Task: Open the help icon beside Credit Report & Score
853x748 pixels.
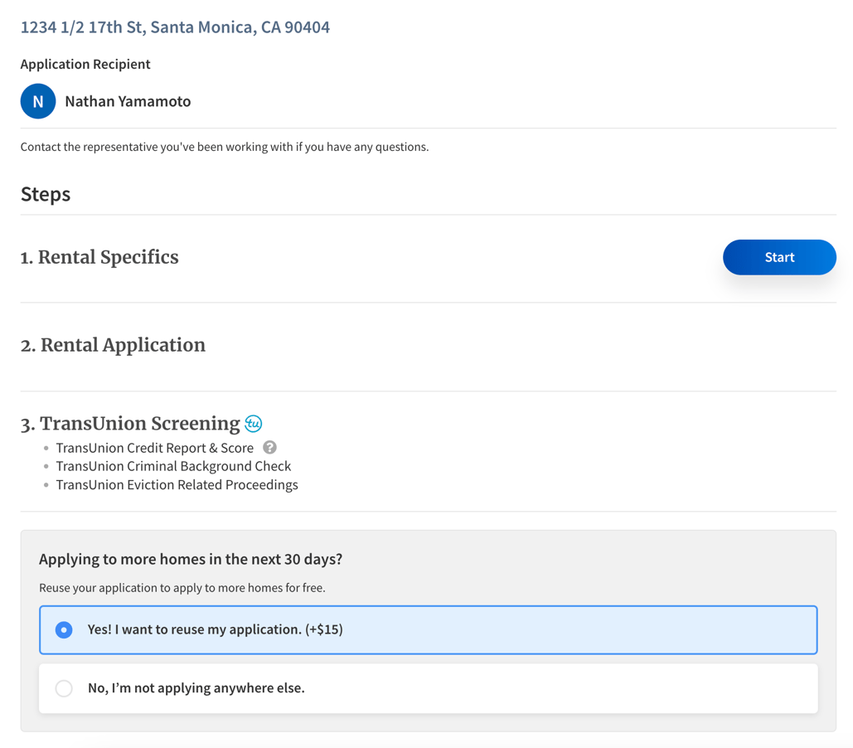Action: tap(269, 447)
